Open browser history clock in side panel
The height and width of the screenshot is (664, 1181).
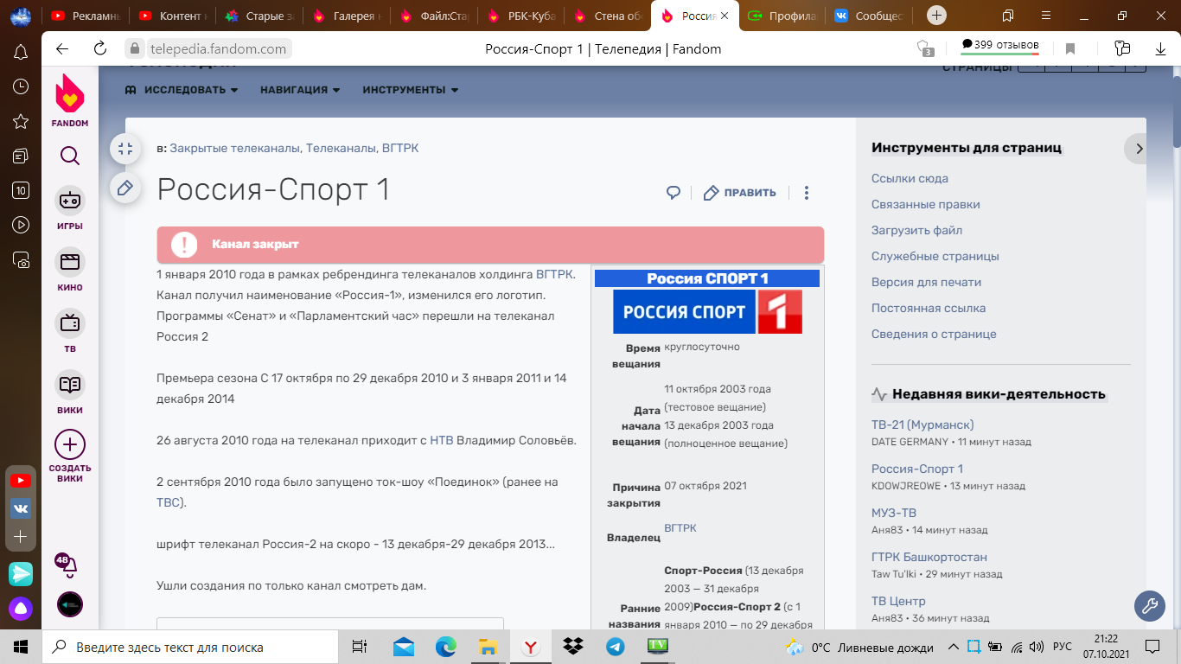(21, 86)
